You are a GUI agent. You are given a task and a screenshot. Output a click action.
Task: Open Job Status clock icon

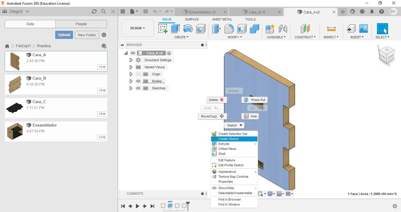[x=362, y=11]
